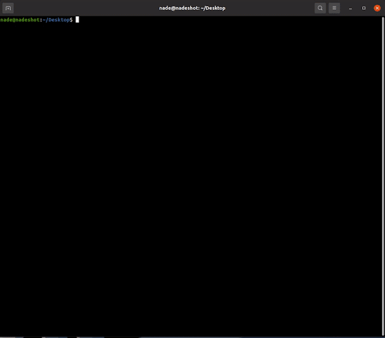This screenshot has height=338, width=385.
Task: Click the terminal's right-edge scrollbar
Action: 383,174
